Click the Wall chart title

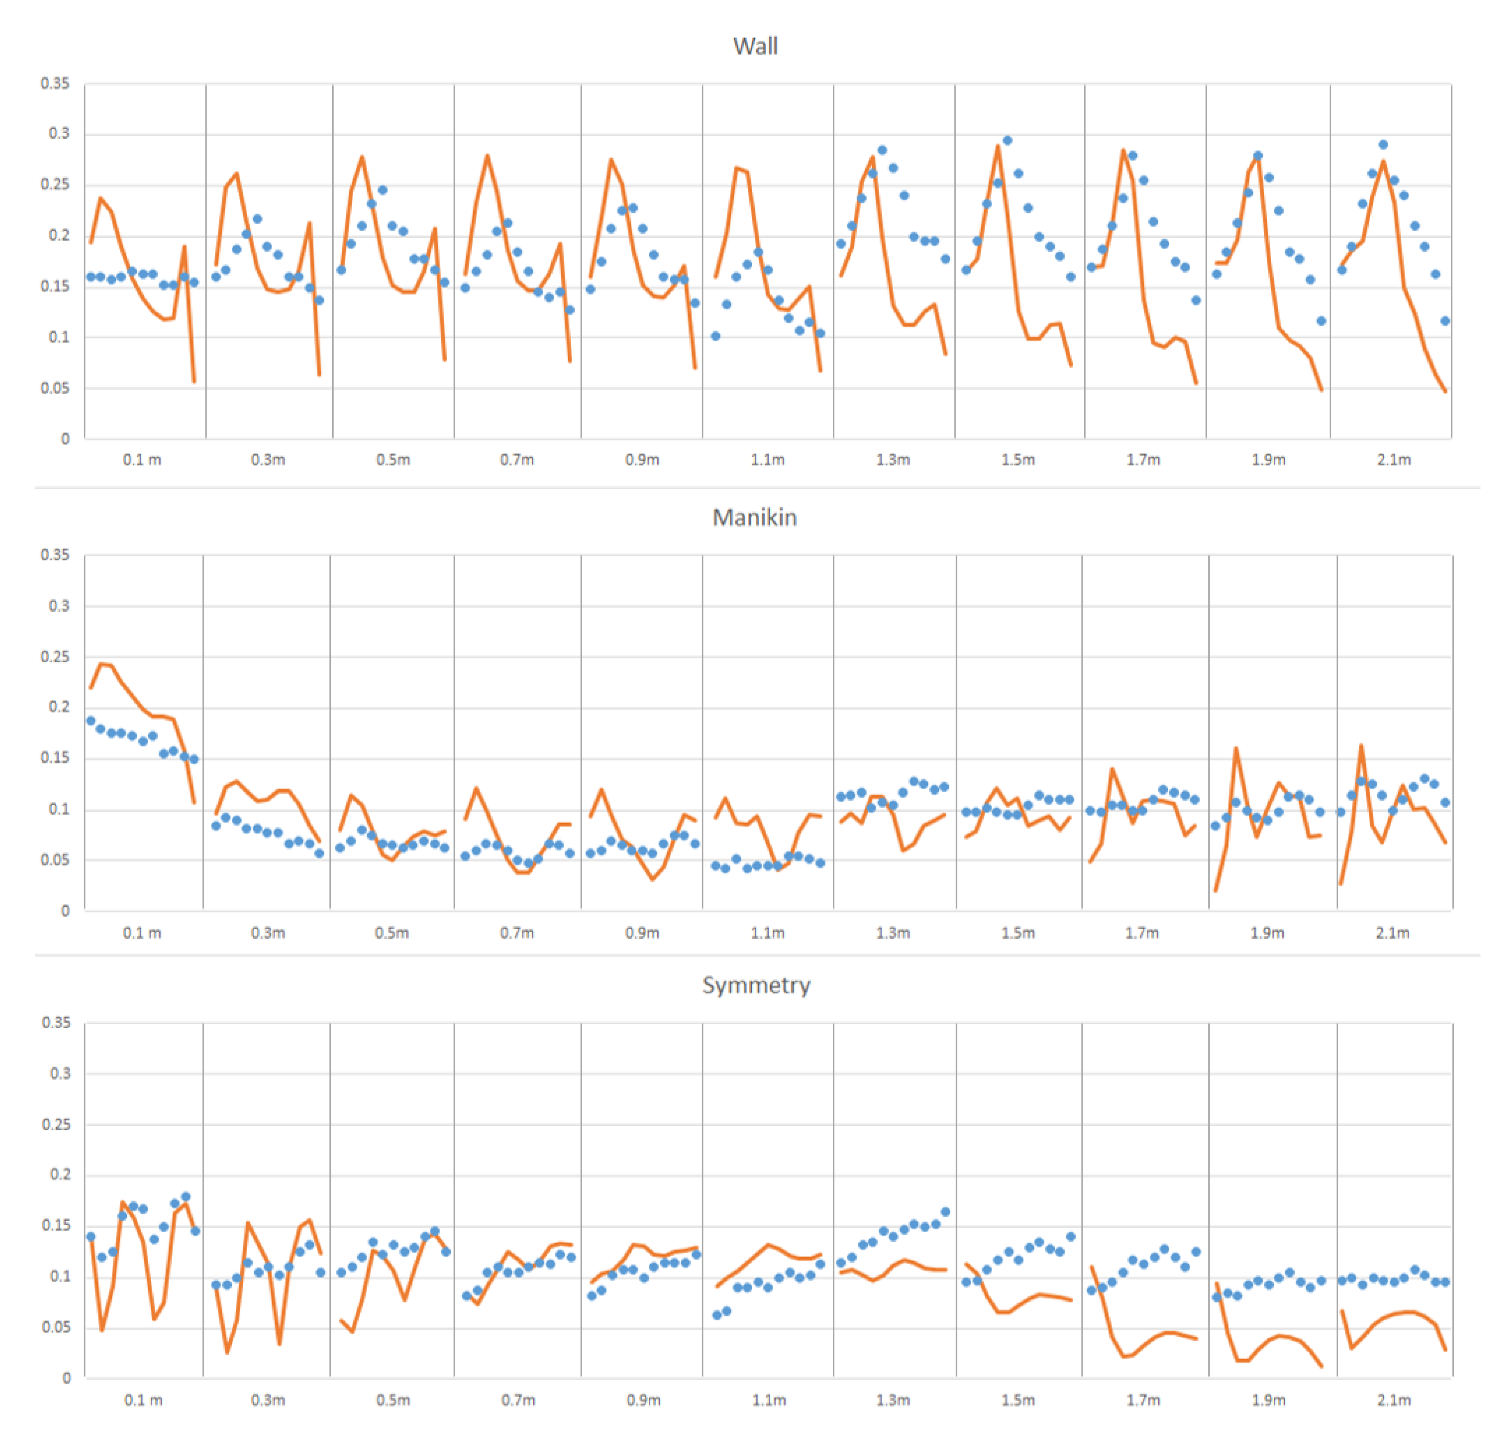(754, 47)
